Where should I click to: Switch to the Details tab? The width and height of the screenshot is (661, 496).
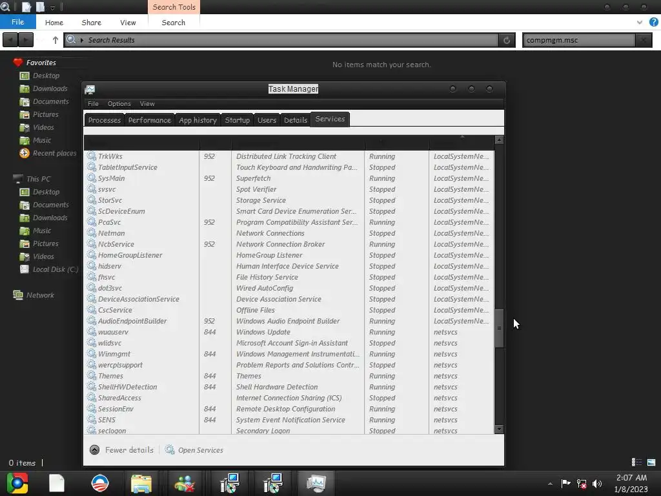(296, 120)
